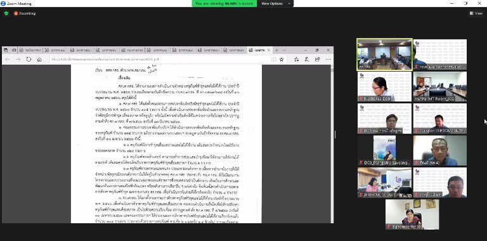Select the participant video labeled (ศภ.4)
This screenshot has height=241, width=487.
click(440, 150)
